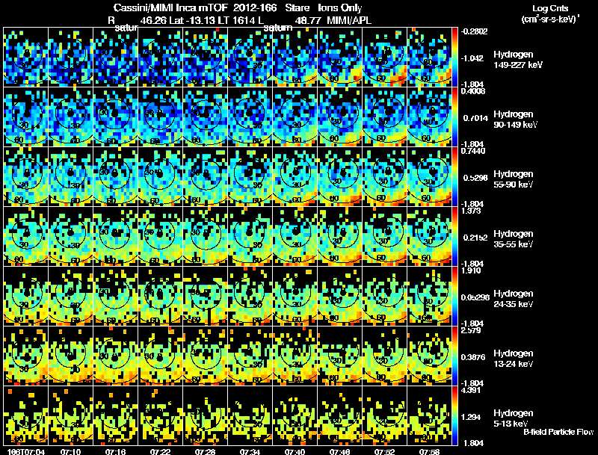Click the Hydrogen 13-24 keV row label

pos(513,359)
